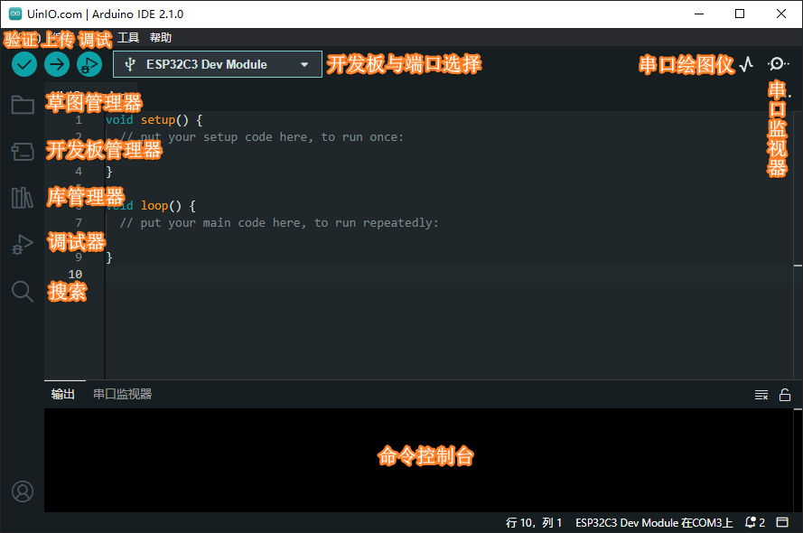Image resolution: width=803 pixels, height=533 pixels.
Task: Click ESP32C3 Dev Module 在COM3上 status text
Action: [654, 523]
